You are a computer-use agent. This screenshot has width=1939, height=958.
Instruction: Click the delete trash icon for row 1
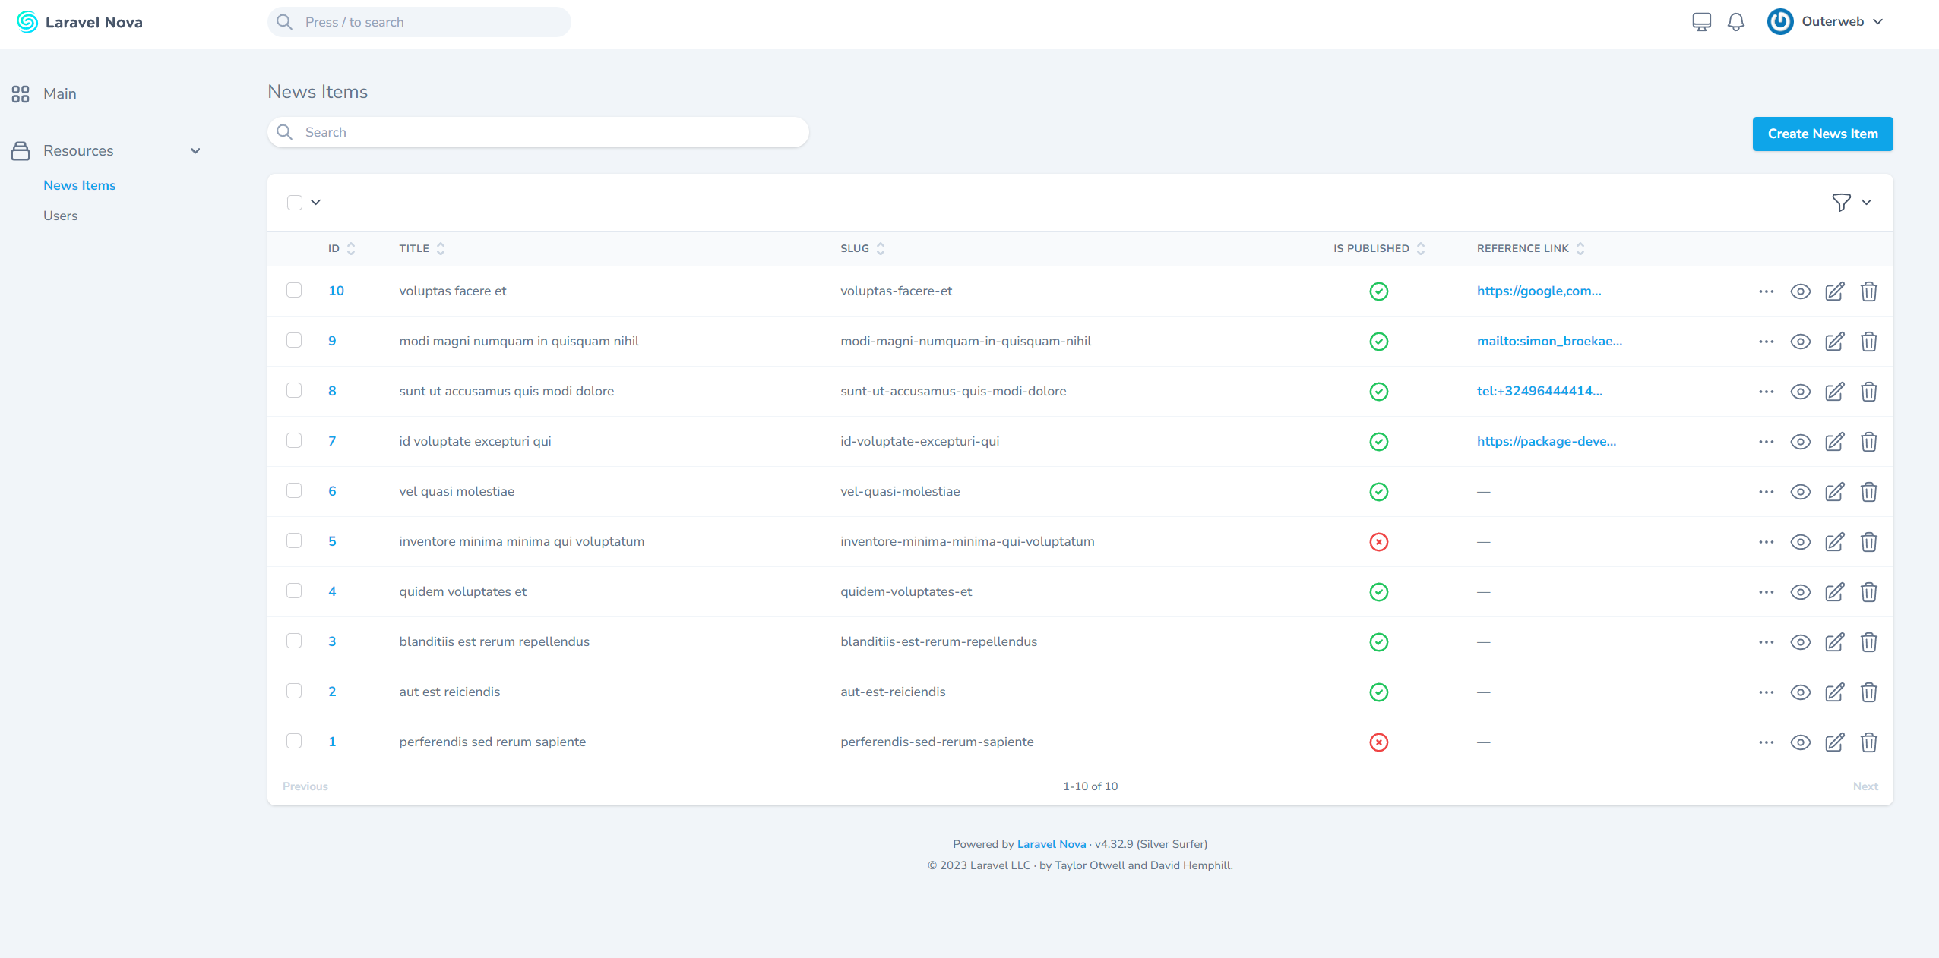(1868, 742)
